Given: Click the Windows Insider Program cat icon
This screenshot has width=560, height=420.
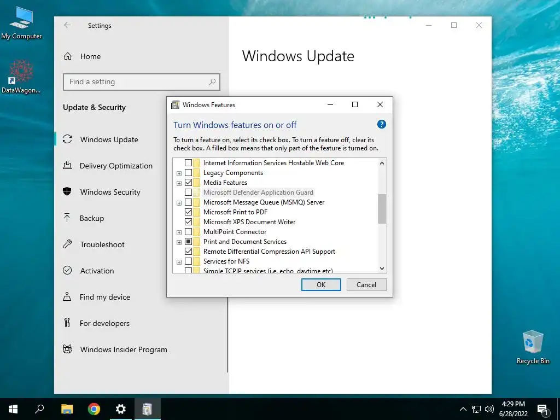Looking at the screenshot, I should point(67,349).
